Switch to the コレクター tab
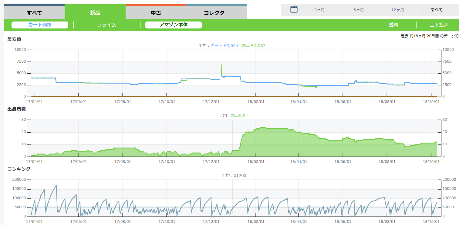Image resolution: width=459 pixels, height=225 pixels. coord(216,13)
